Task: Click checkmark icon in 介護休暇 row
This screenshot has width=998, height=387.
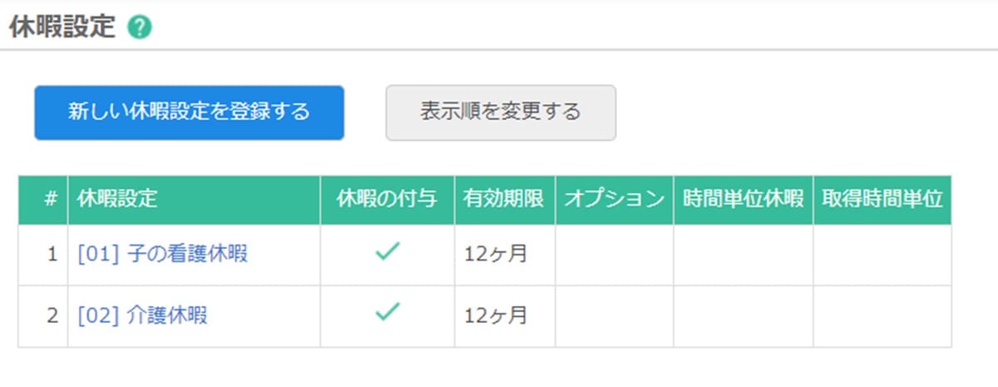Action: 388,313
